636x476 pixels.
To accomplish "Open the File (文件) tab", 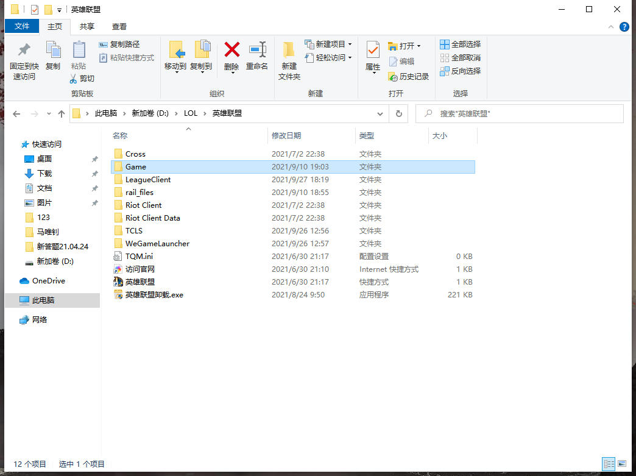I will pyautogui.click(x=22, y=26).
